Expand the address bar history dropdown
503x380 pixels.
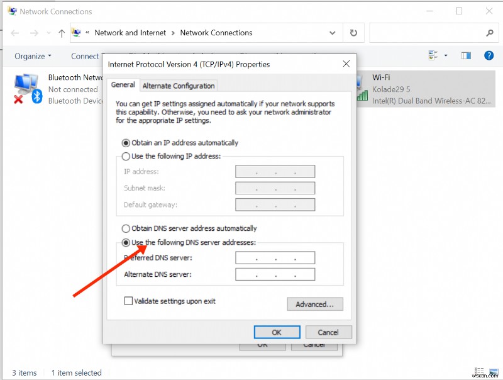pyautogui.click(x=332, y=33)
